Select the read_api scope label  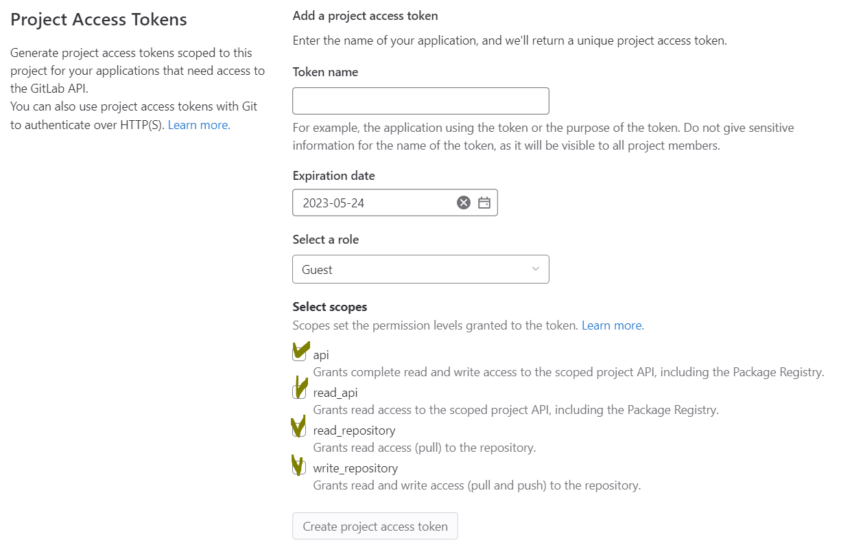tap(335, 393)
